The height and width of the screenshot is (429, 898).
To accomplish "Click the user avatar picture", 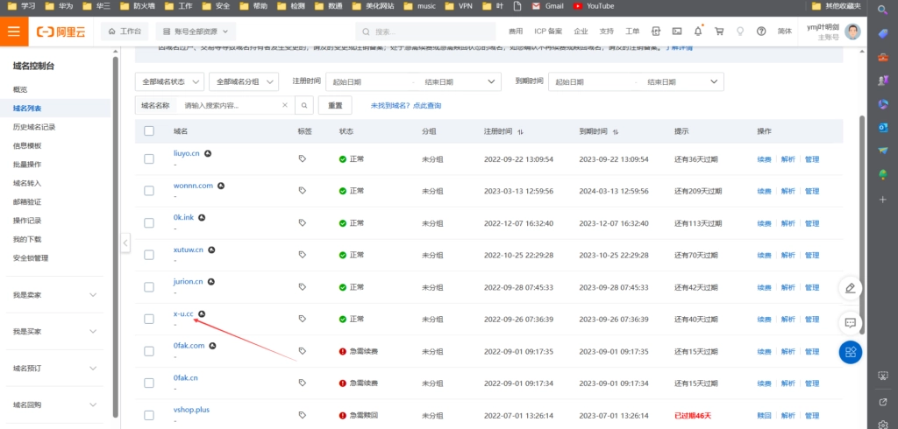I will (852, 32).
